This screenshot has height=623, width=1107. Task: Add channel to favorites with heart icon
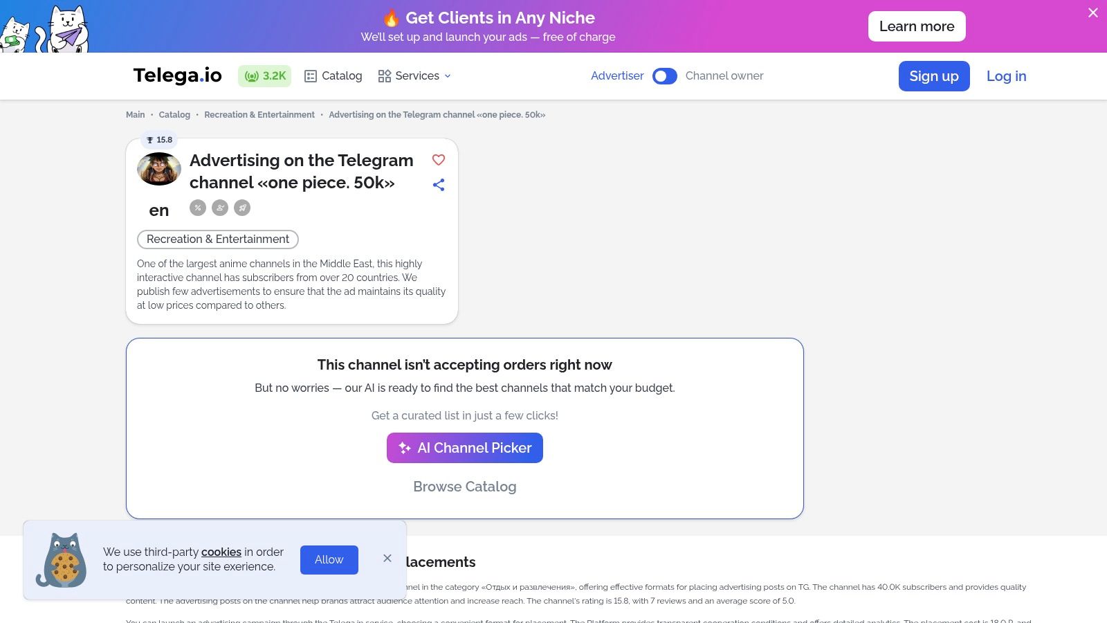(x=439, y=160)
